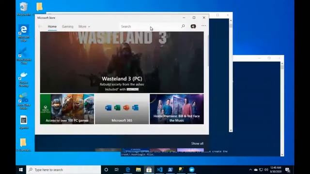Open Access to over 100 PC games tile

[x=67, y=109]
